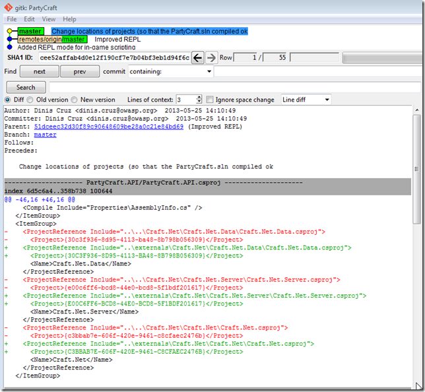
Task: Open the Line diff dropdown
Action: tap(306, 100)
